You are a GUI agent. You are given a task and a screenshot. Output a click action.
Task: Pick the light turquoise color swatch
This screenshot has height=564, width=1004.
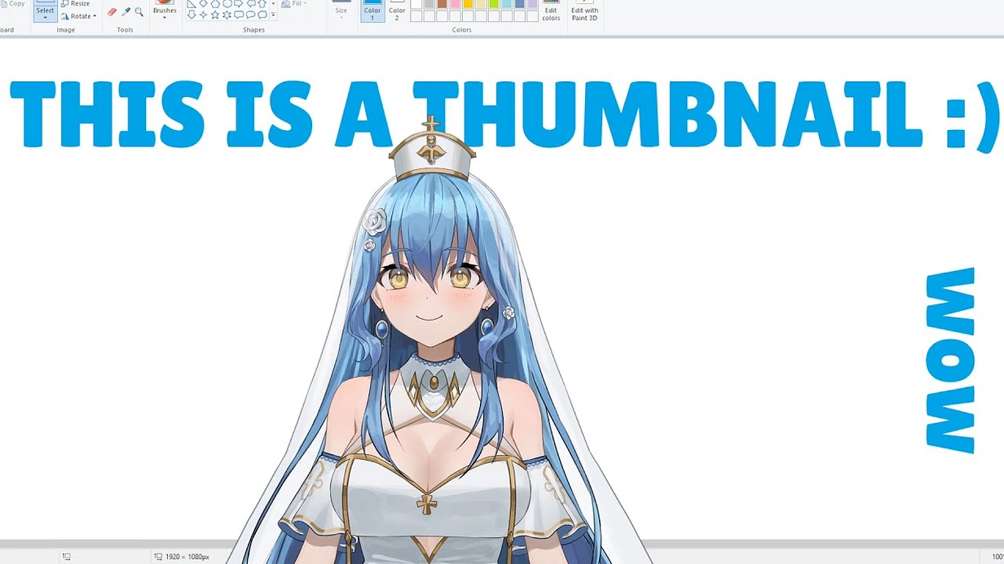[x=507, y=3]
